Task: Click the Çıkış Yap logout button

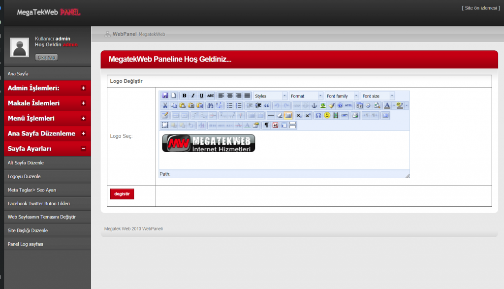Action: click(x=46, y=57)
